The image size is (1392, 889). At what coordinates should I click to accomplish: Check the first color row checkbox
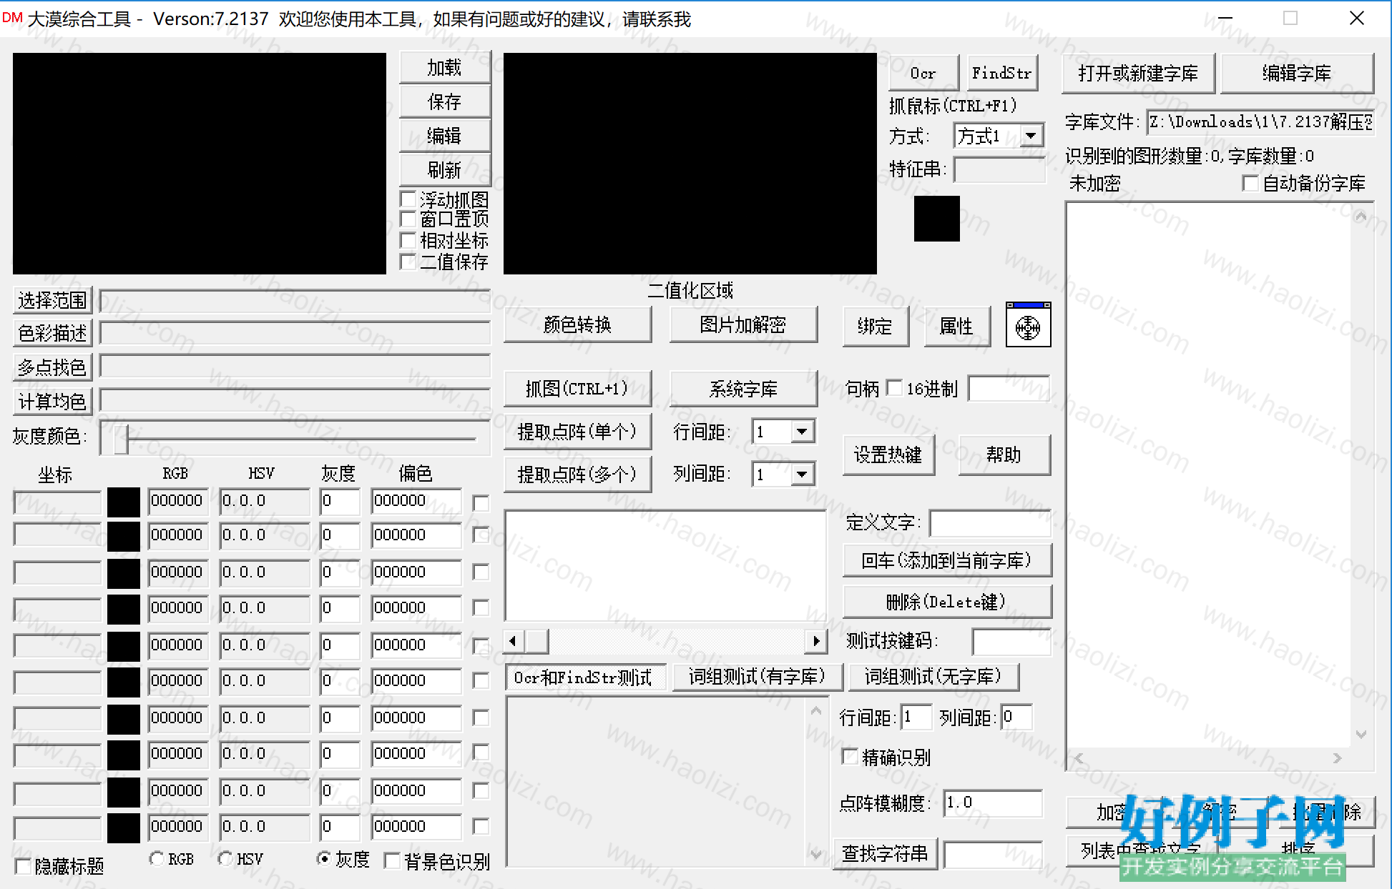tap(481, 503)
